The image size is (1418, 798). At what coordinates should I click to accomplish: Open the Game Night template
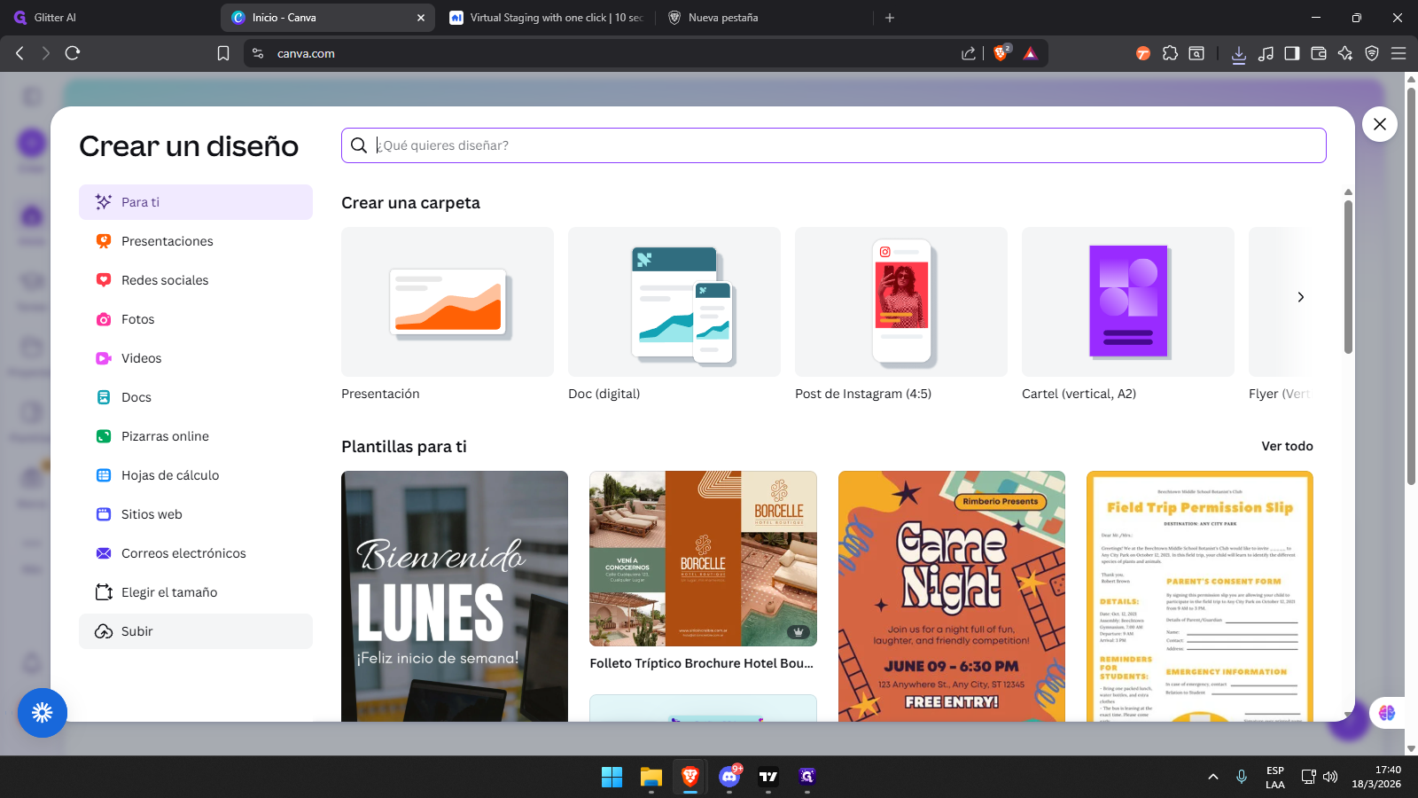[951, 596]
